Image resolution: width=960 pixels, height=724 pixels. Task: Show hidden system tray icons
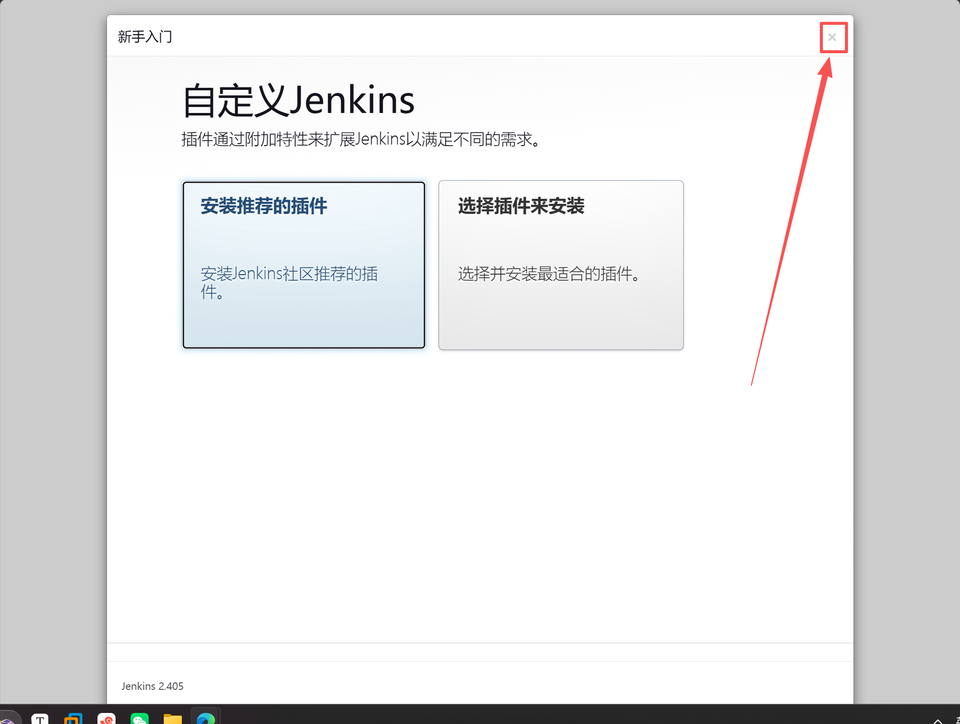point(937,720)
